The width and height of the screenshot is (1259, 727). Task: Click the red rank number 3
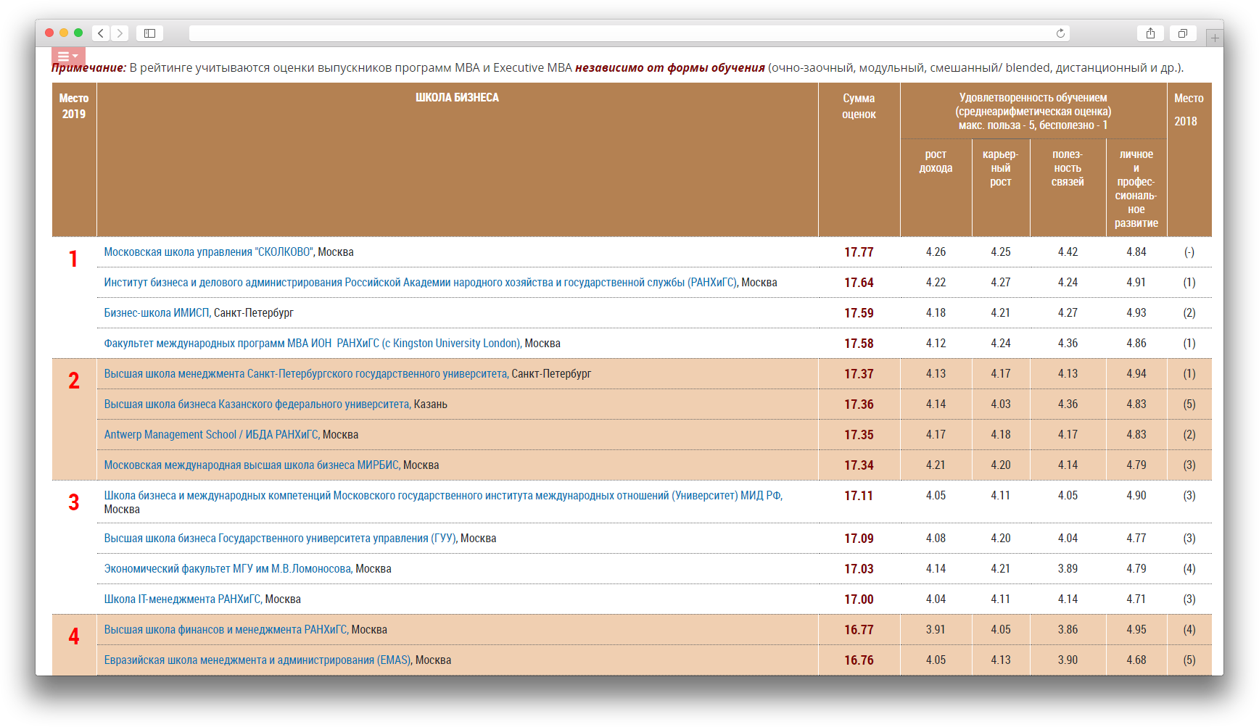point(73,503)
